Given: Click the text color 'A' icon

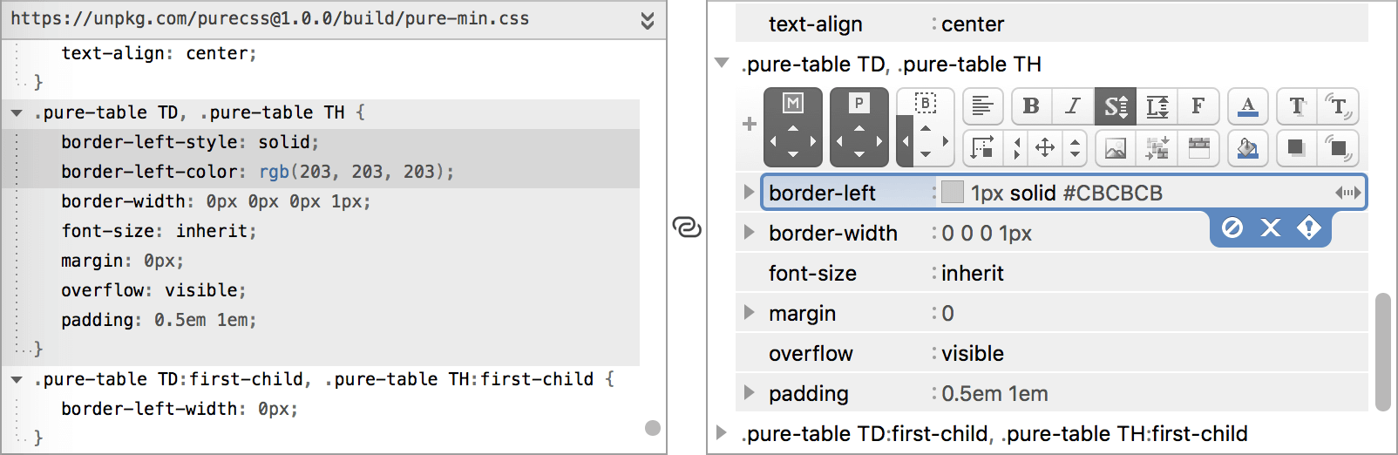Looking at the screenshot, I should point(1247,106).
